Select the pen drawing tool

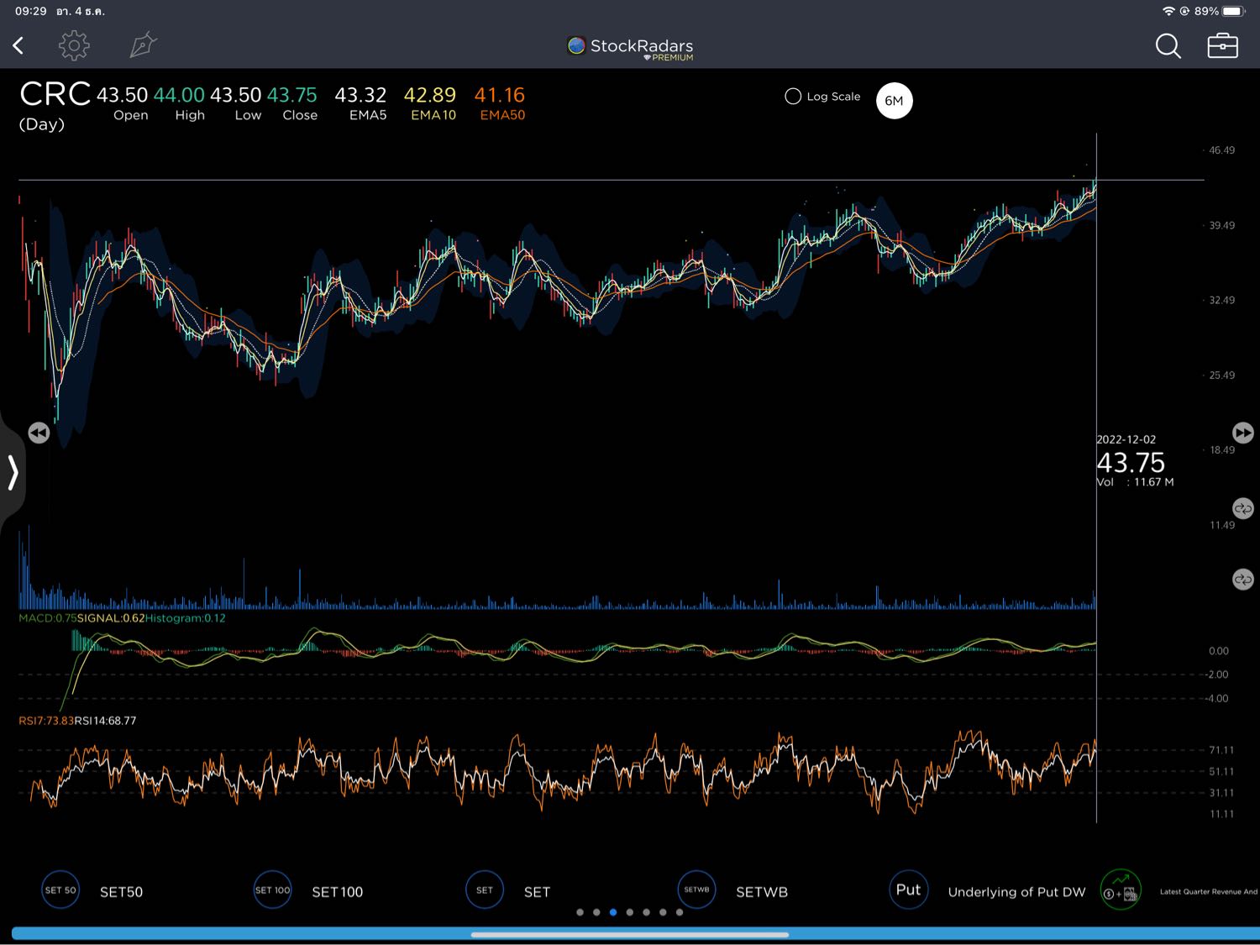coord(144,45)
